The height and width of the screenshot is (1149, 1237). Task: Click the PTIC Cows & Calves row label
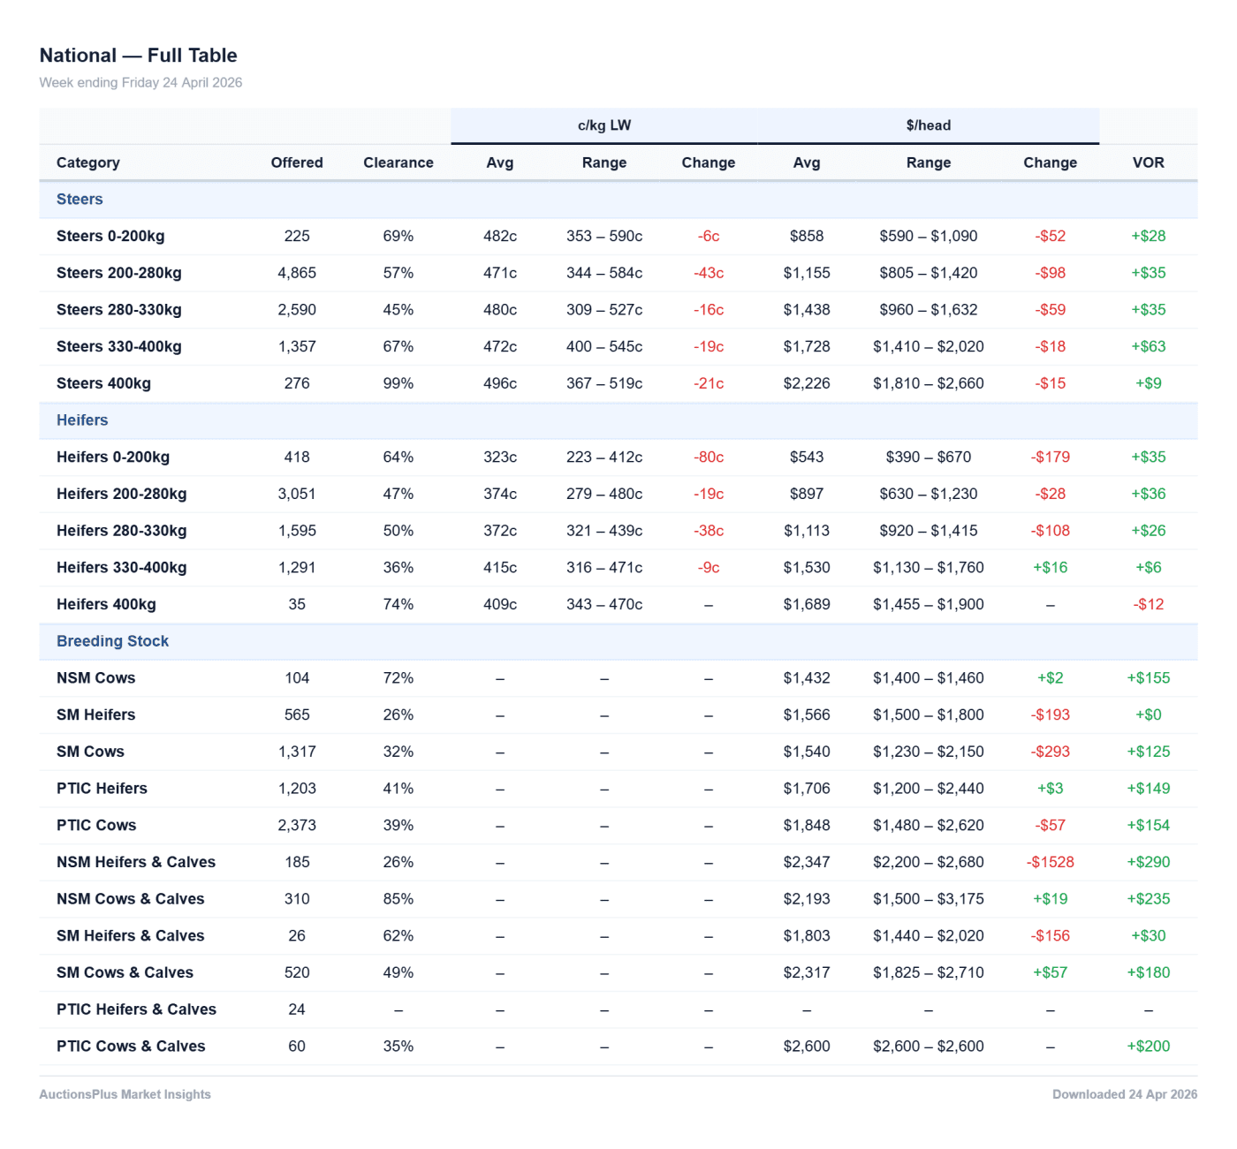coord(131,1047)
